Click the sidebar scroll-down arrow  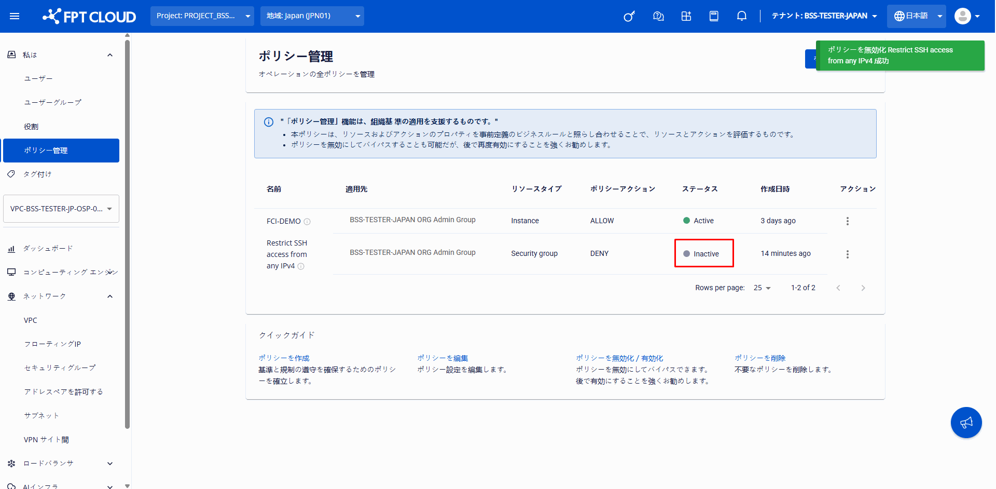point(127,485)
